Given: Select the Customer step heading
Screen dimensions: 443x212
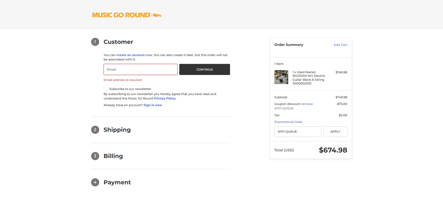Looking at the screenshot, I should [118, 42].
